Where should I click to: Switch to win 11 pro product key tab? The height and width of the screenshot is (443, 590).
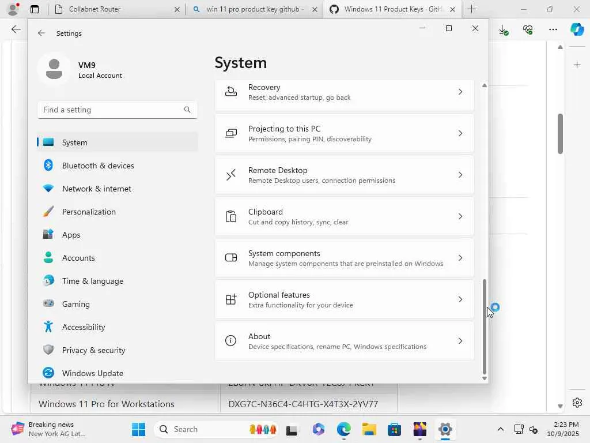point(254,9)
